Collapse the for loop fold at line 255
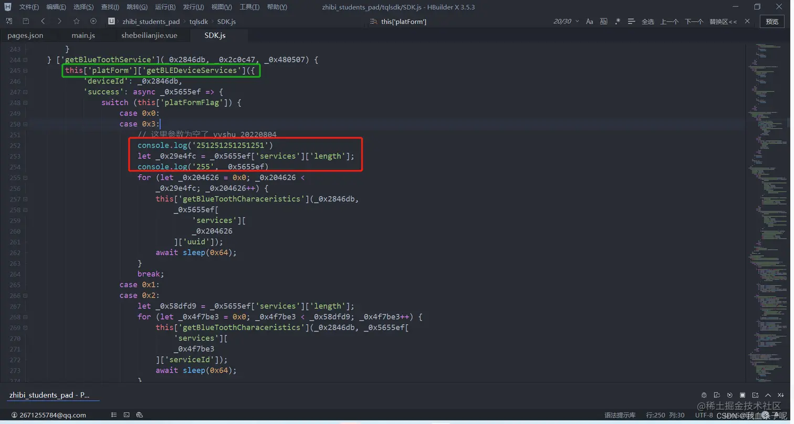This screenshot has height=424, width=794. (x=26, y=178)
